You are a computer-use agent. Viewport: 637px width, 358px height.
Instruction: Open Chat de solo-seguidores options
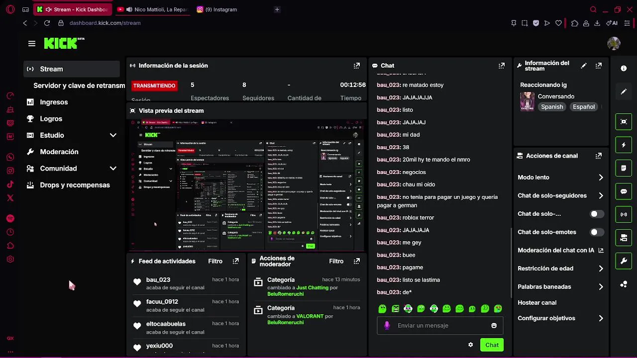(x=561, y=196)
